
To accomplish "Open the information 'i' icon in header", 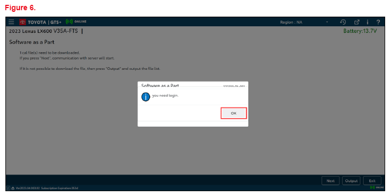I will tap(367, 22).
